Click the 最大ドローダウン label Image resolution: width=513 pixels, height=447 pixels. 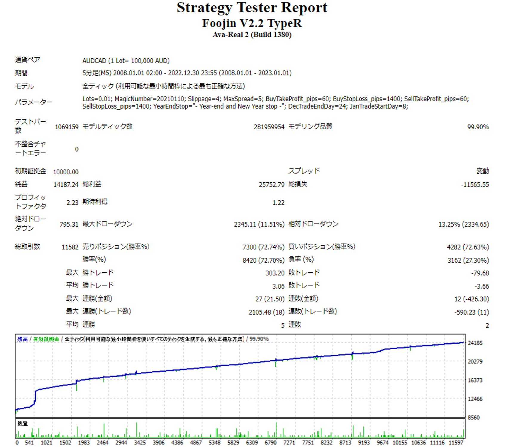107,224
